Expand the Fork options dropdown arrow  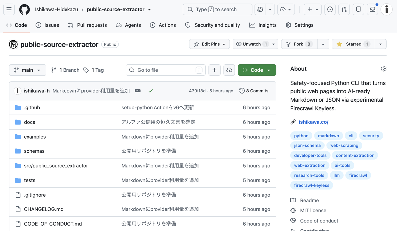[x=323, y=44]
